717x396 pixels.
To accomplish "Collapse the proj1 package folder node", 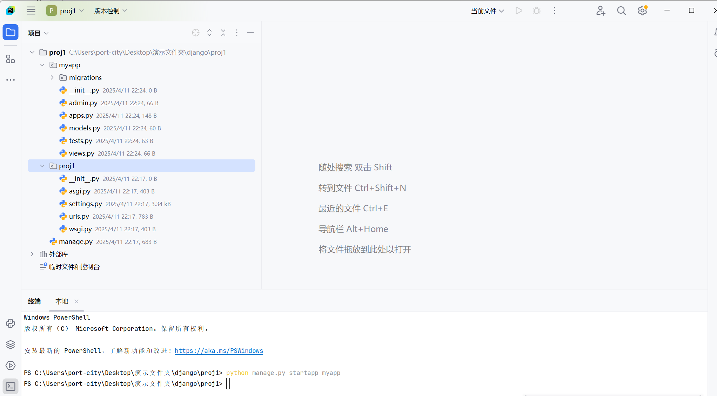I will [x=42, y=165].
